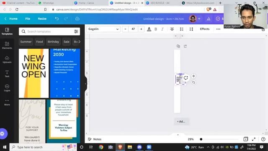Collapse the side panel with the arrow
The width and height of the screenshot is (268, 151).
[86, 84]
